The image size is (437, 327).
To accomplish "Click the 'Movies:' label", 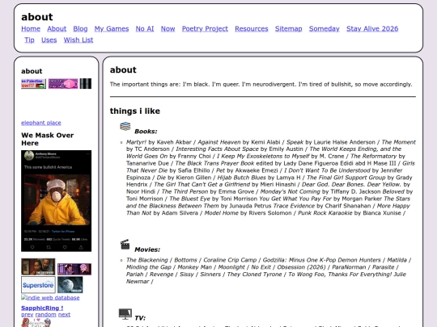I will click(147, 249).
